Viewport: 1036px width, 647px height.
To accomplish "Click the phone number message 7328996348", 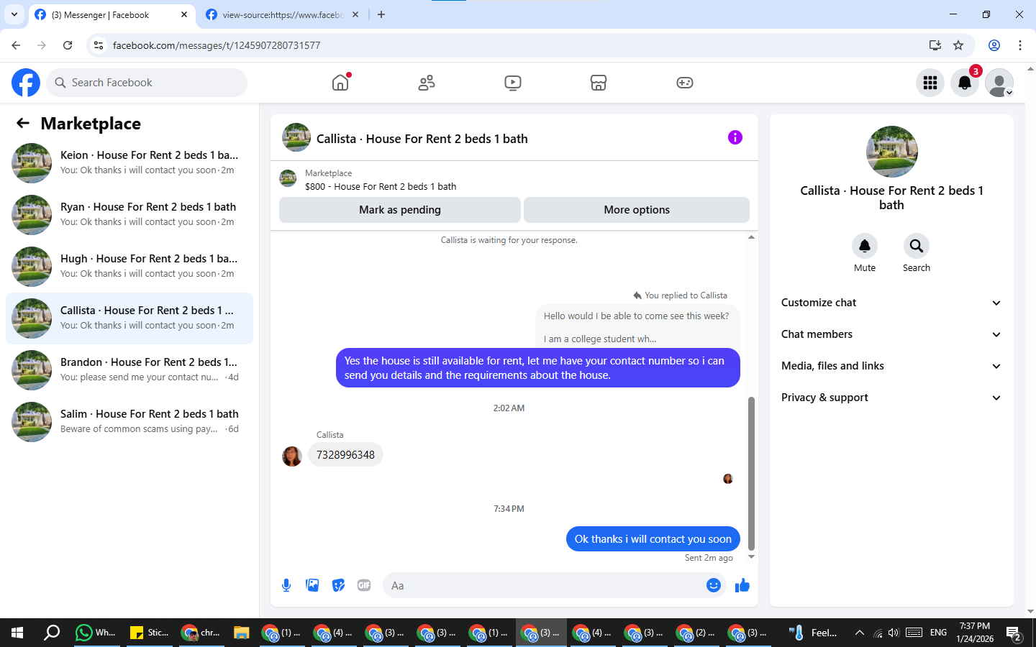I will [x=345, y=455].
